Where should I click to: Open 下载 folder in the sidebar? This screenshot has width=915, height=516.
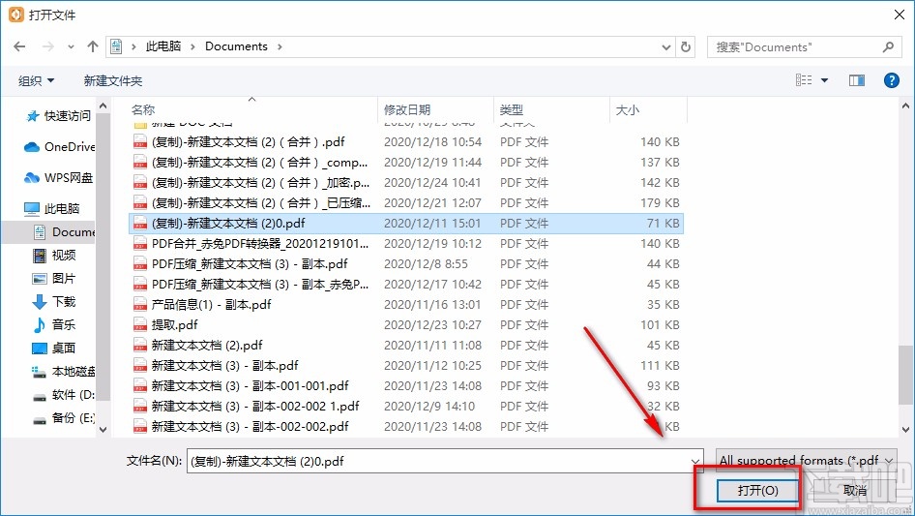(x=54, y=301)
